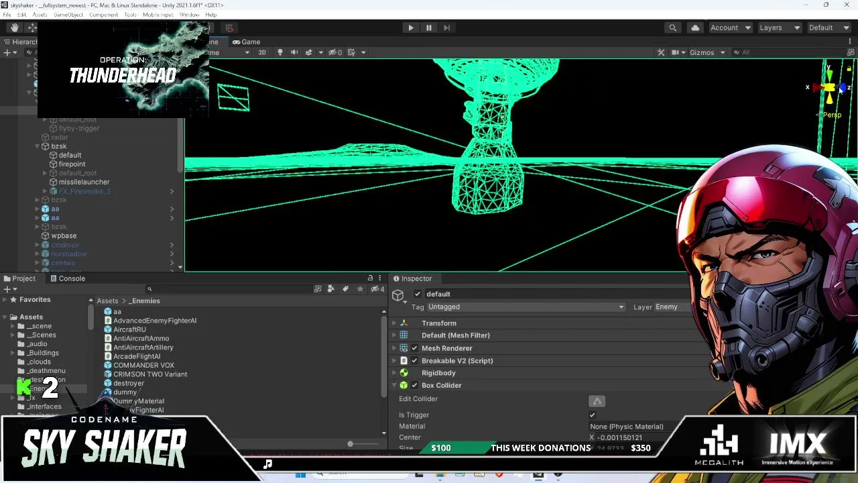
Task: Click the COMMANDER VOX prefab icon
Action: pos(107,365)
